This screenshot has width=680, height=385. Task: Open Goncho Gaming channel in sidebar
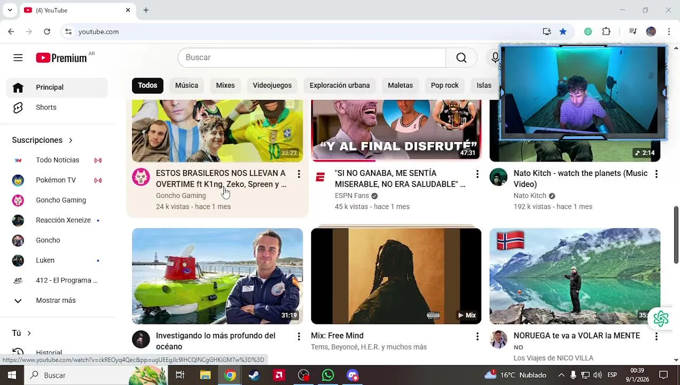57,200
